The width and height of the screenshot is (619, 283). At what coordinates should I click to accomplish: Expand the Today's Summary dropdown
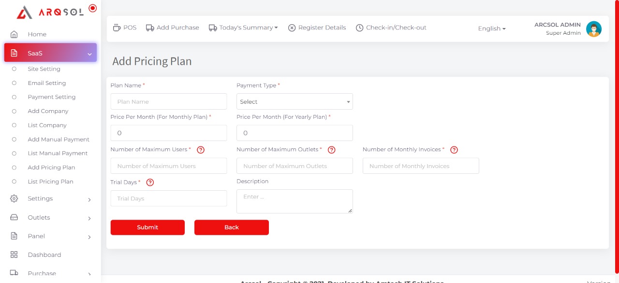(243, 28)
